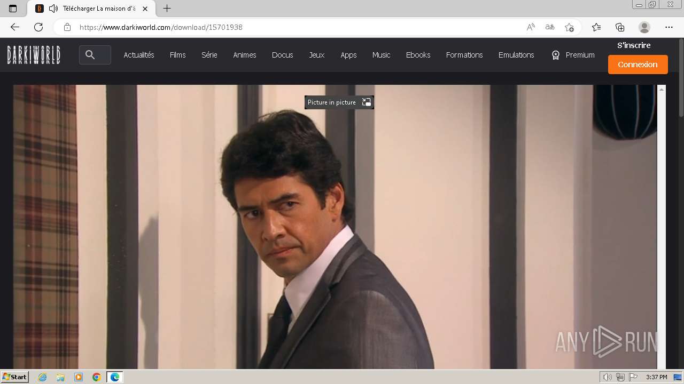
Task: Open the Collections icon
Action: tap(620, 27)
